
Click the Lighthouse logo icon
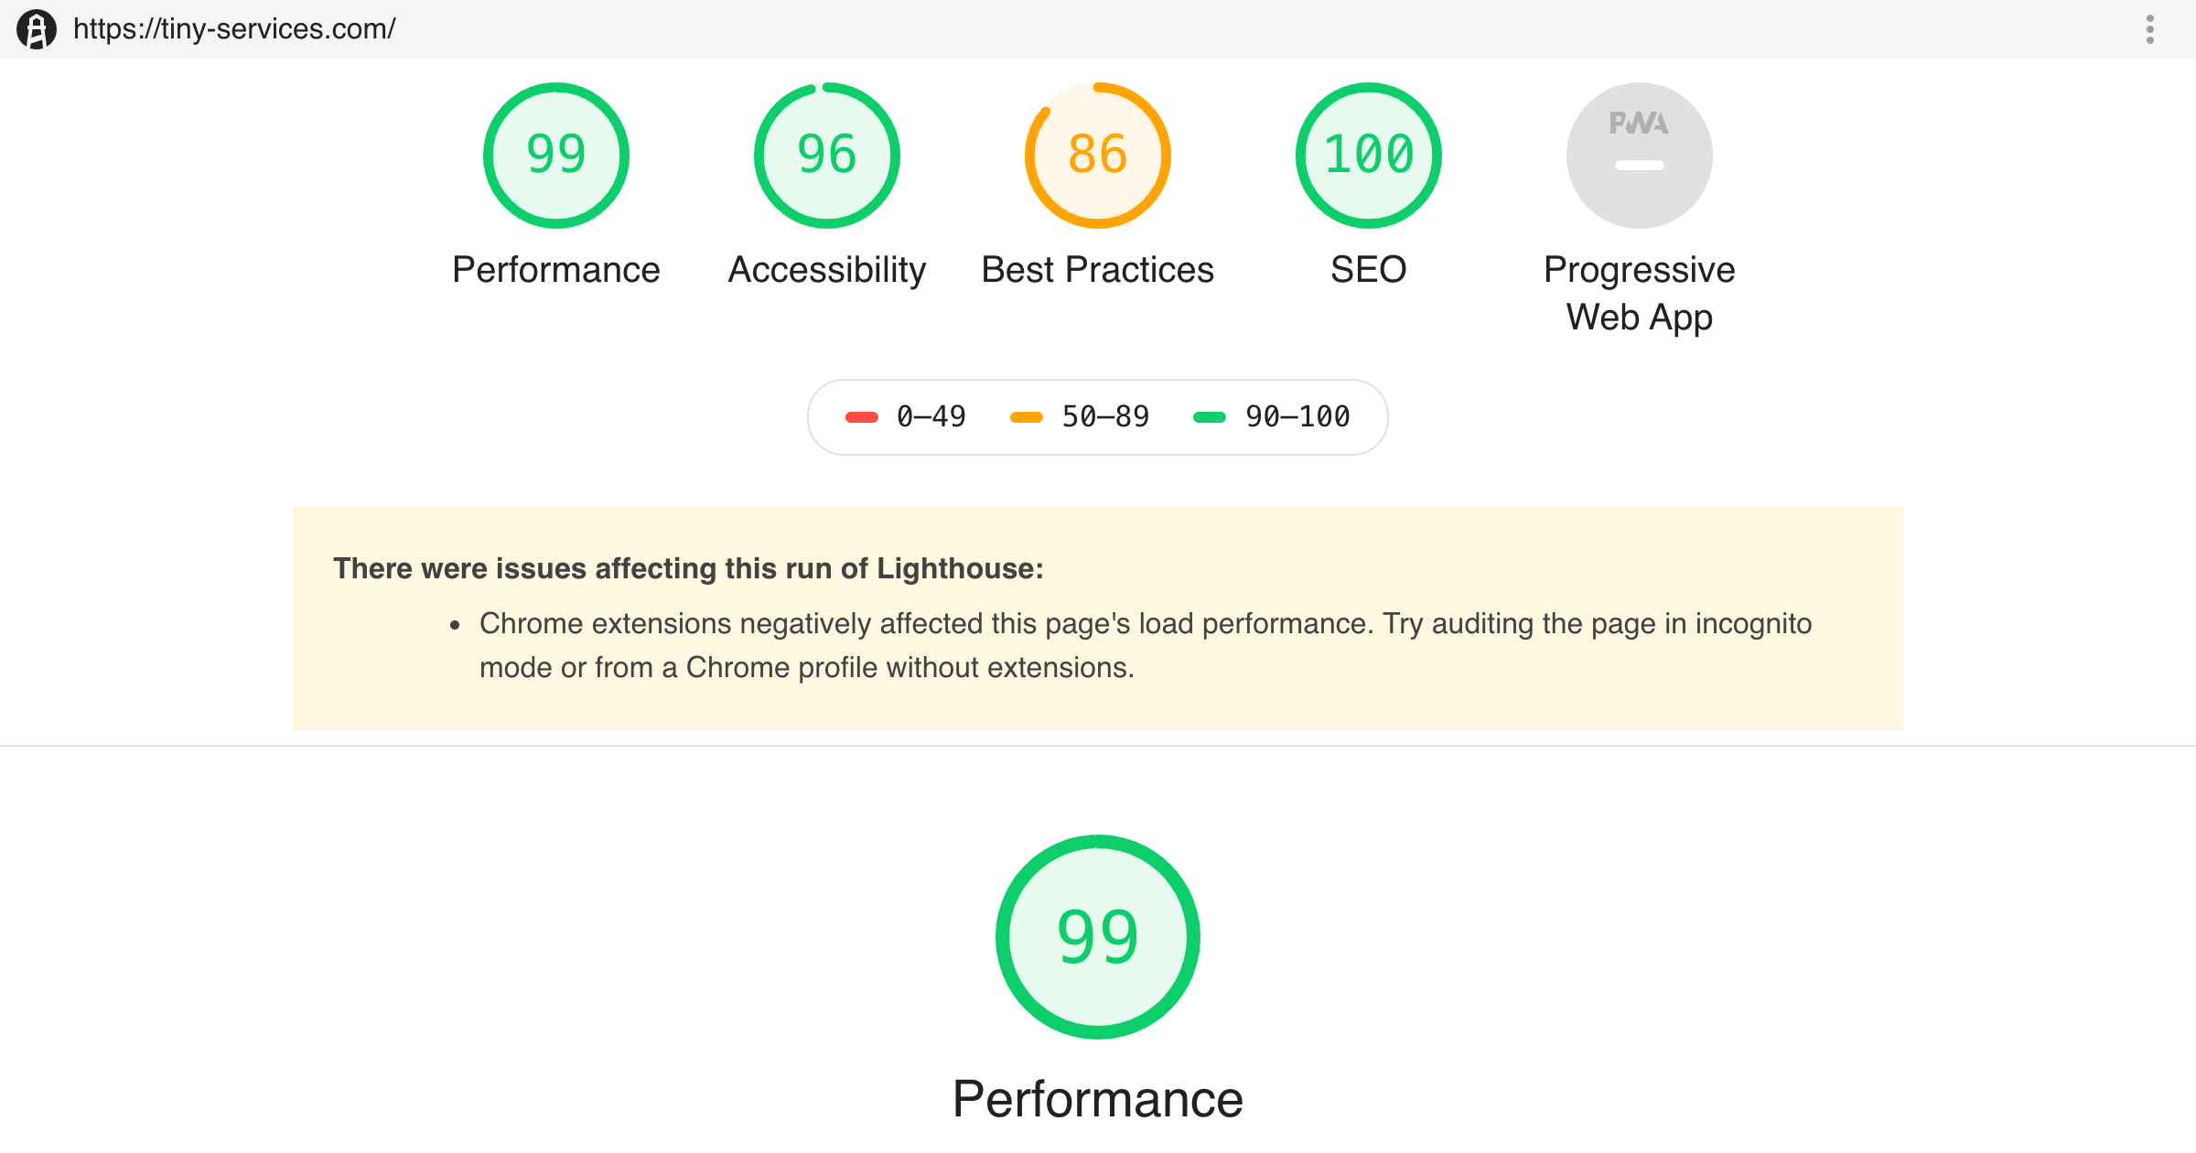[x=37, y=29]
